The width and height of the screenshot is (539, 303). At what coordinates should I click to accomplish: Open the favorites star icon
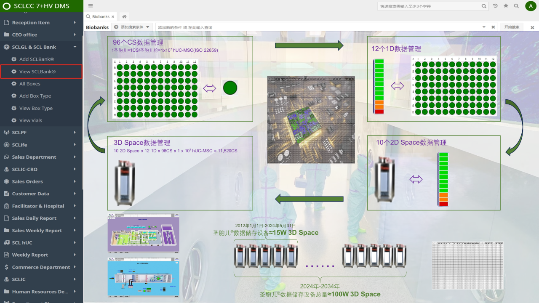506,6
